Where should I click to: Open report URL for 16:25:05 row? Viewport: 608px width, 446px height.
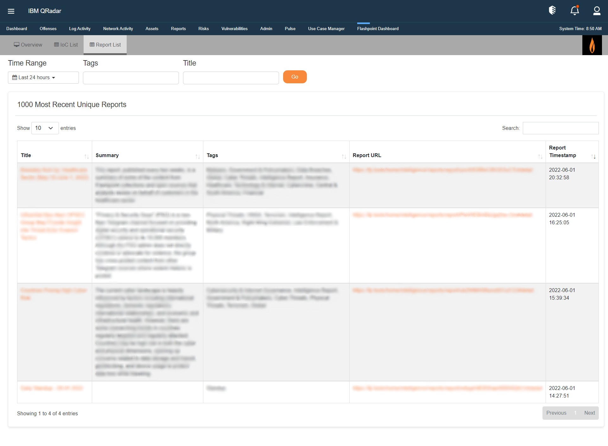[442, 215]
